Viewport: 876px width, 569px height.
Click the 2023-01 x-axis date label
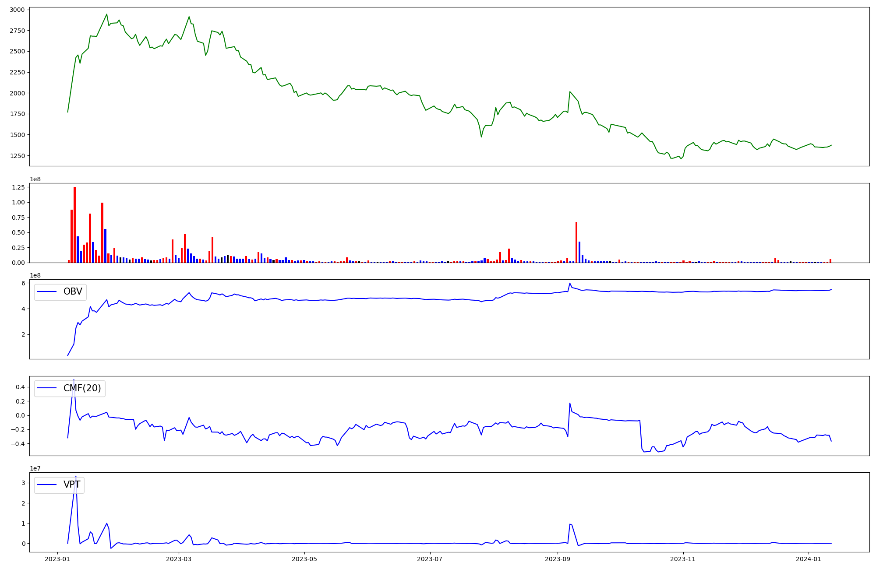[x=58, y=559]
